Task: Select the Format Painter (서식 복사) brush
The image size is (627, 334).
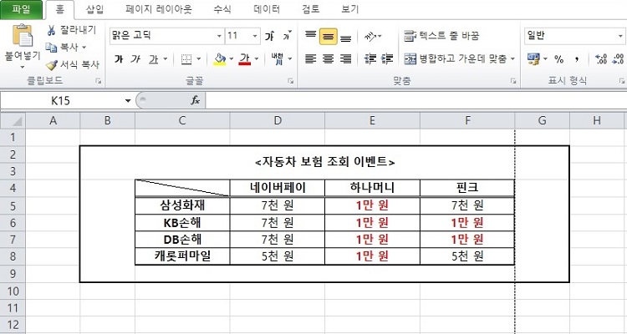Action: click(52, 64)
